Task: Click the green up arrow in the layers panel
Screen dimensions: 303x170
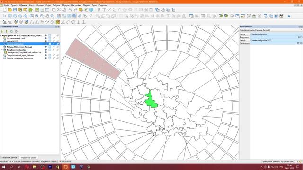Action: tap(7, 31)
